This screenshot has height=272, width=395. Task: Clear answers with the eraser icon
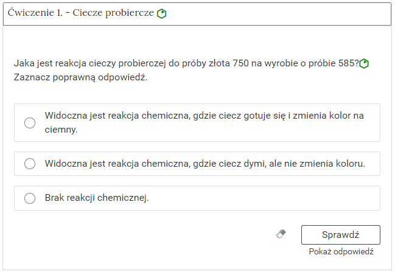point(281,234)
